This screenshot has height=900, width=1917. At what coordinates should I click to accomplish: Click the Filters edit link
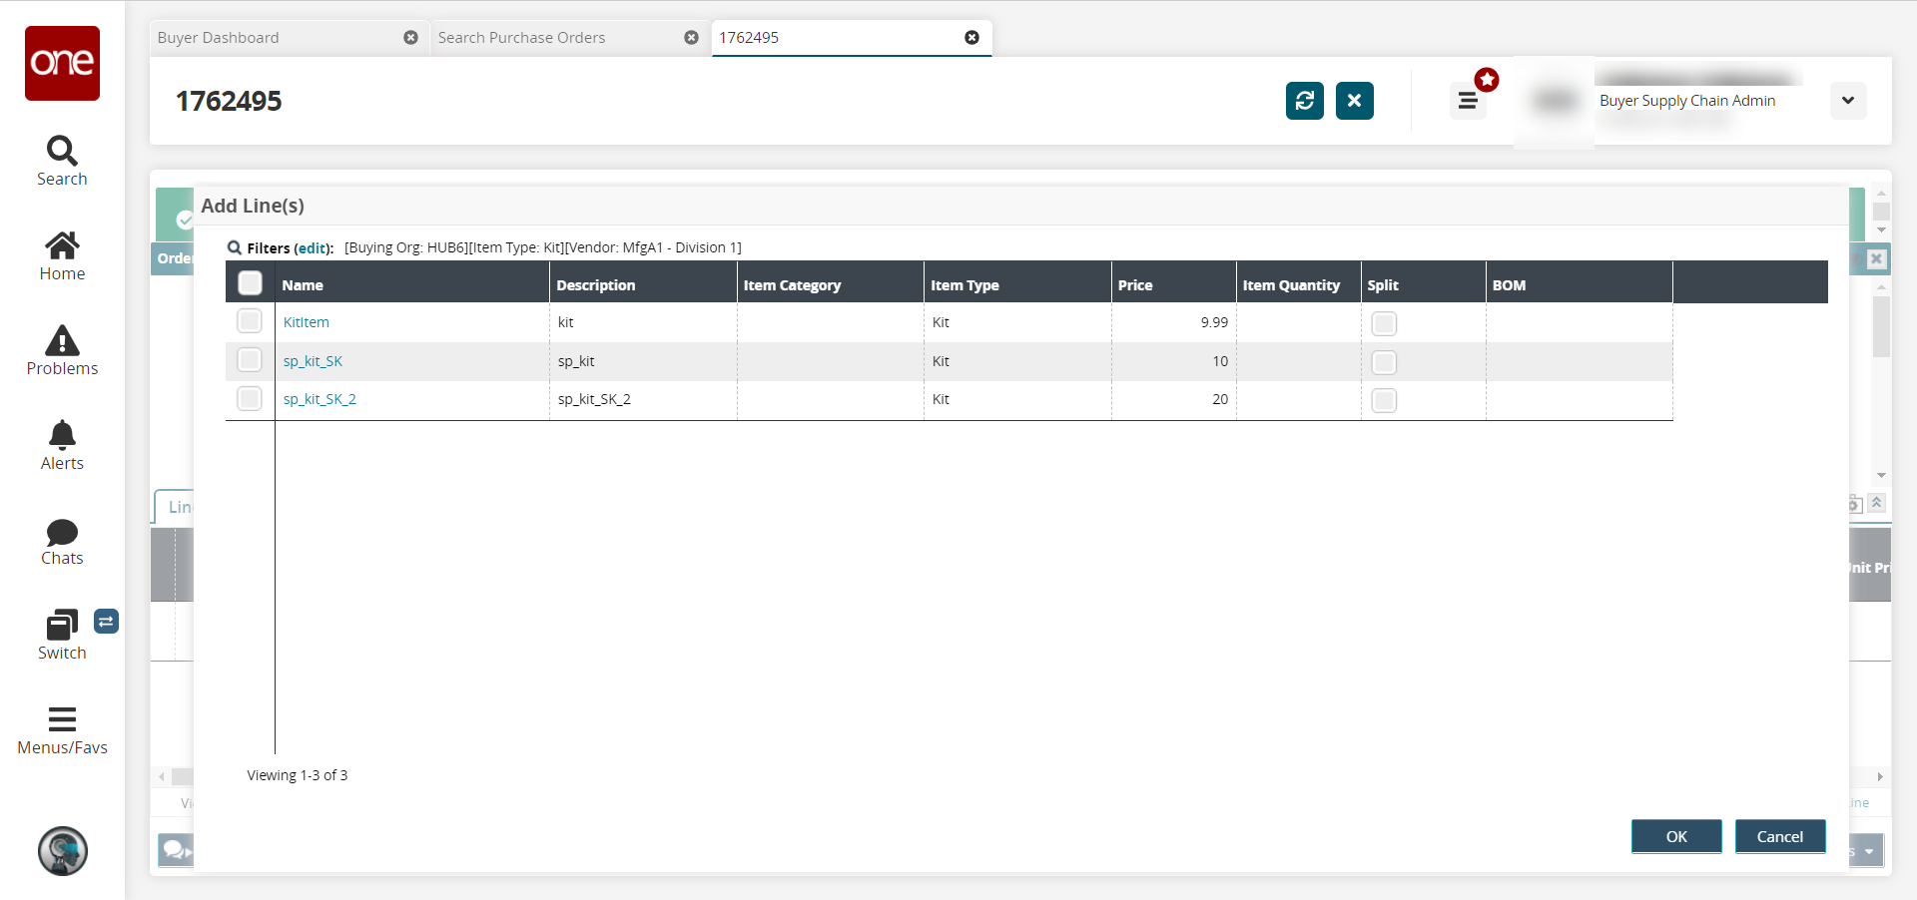(313, 248)
